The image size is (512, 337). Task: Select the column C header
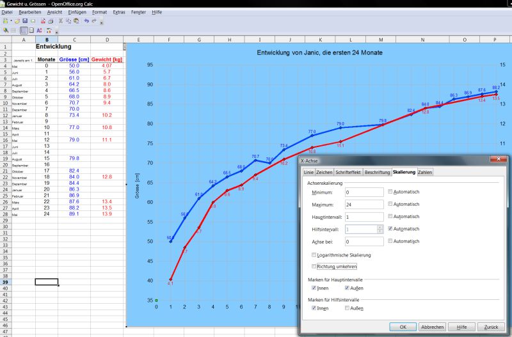click(74, 40)
